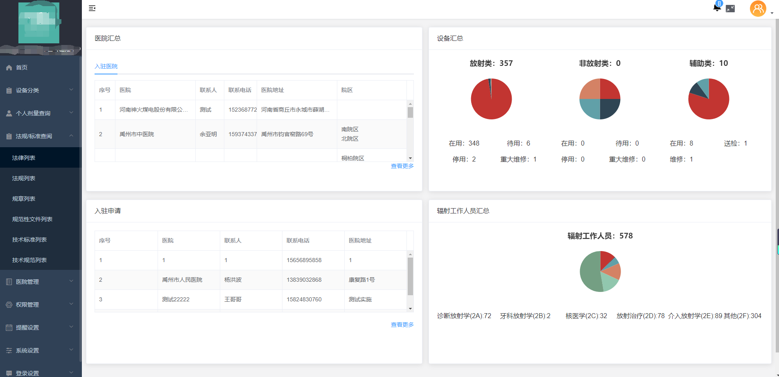
Task: Expand the 权限管理 submenu chevron
Action: pyautogui.click(x=71, y=304)
